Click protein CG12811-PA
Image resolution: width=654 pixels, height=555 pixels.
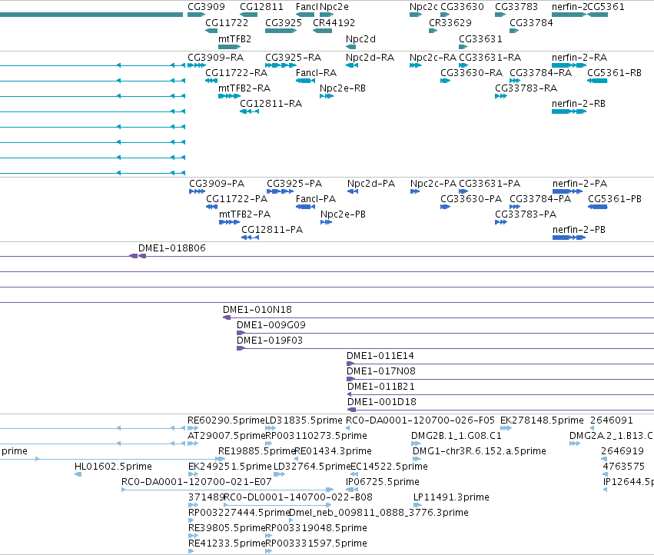click(x=251, y=238)
